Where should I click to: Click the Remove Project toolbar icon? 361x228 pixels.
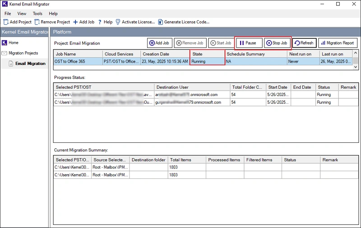pyautogui.click(x=37, y=22)
